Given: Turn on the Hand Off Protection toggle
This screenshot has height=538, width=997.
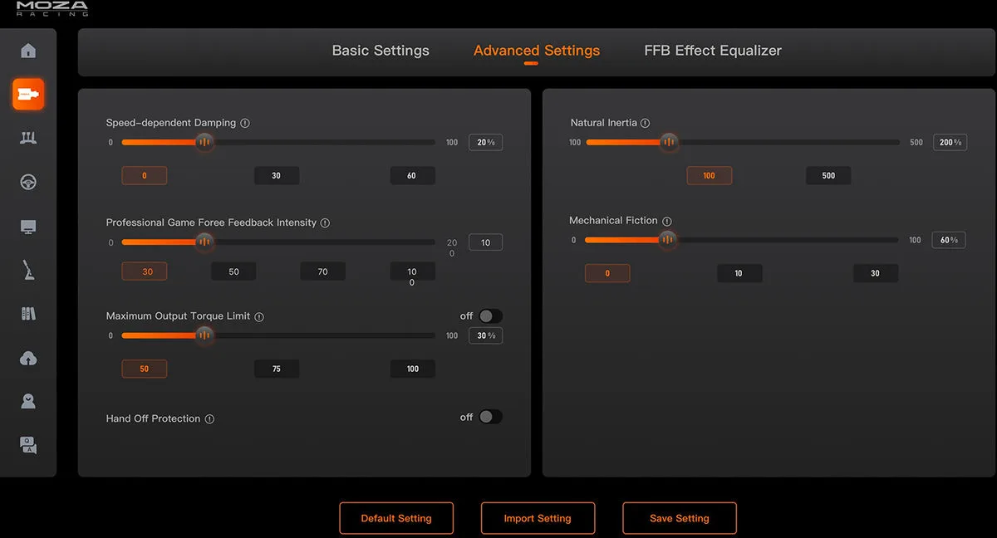Looking at the screenshot, I should pos(490,417).
